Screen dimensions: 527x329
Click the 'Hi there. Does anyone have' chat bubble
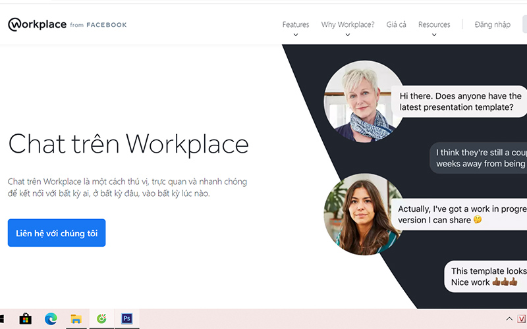pos(459,101)
